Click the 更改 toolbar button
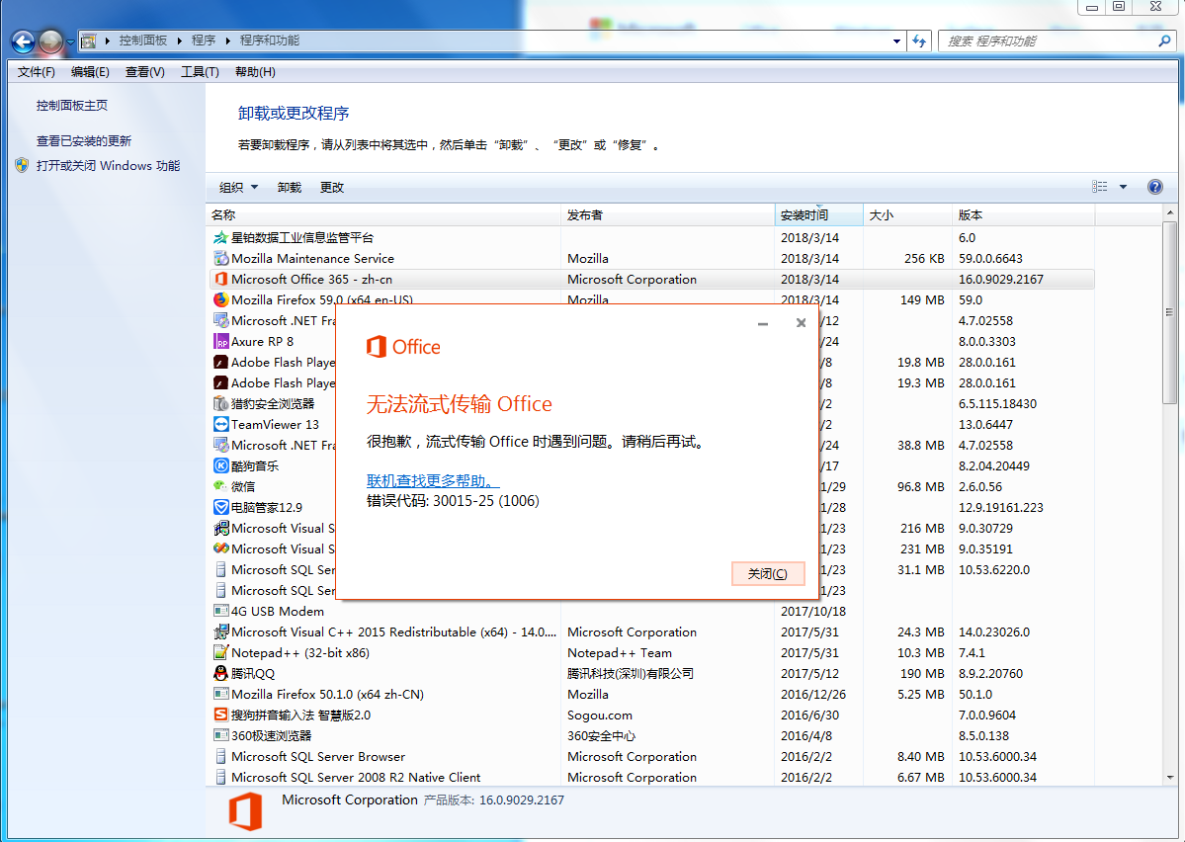 tap(332, 188)
